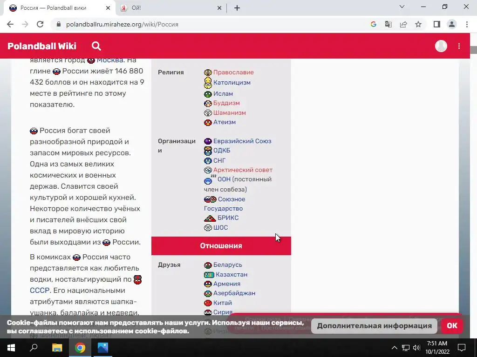
Task: Go to Polandball Wiki home title
Action: [42, 46]
